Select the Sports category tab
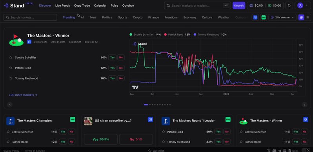Screen dimensions: 313x152 pos(122,17)
